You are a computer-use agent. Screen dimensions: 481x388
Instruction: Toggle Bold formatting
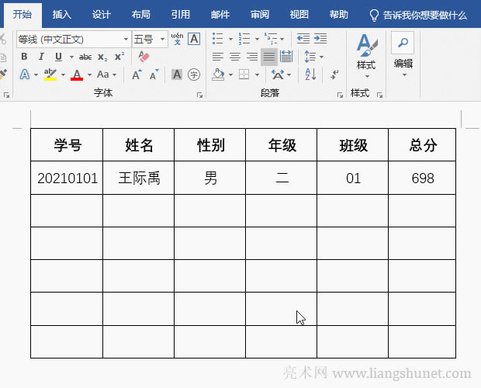pos(24,57)
